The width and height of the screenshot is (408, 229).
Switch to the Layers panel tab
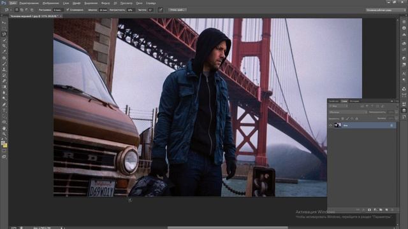[344, 101]
